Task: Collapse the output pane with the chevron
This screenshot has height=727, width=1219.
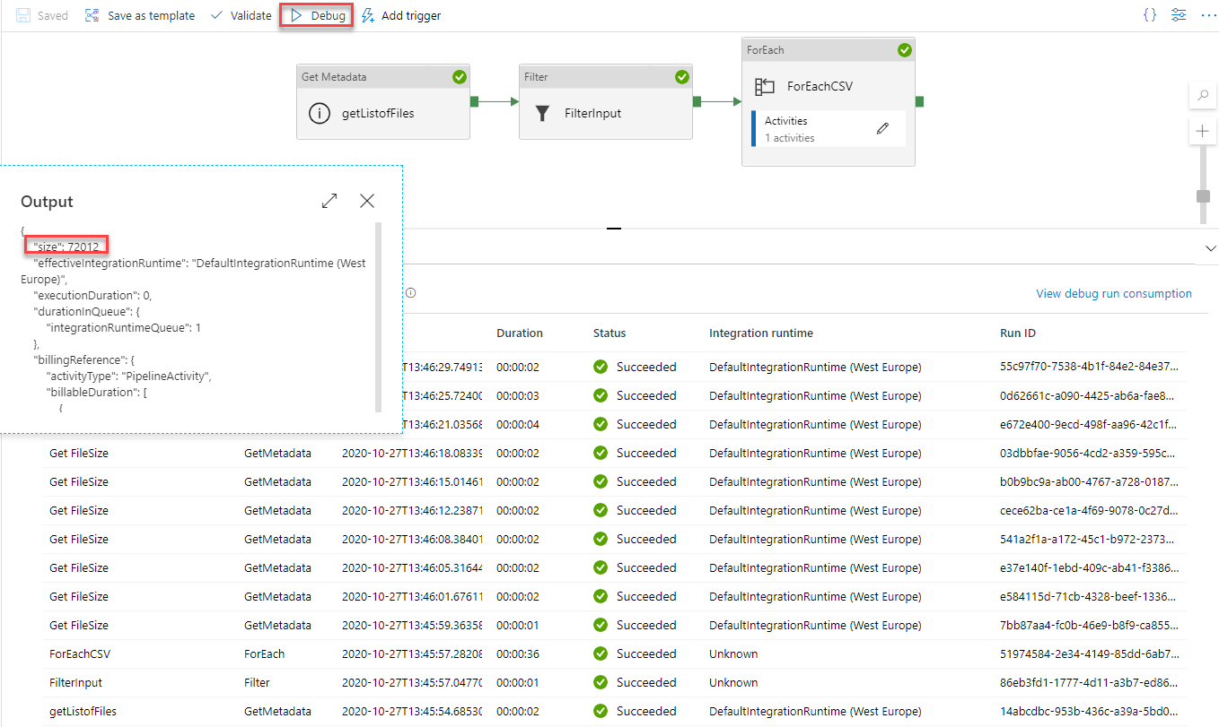Action: click(x=1211, y=248)
